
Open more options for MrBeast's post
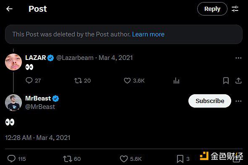coord(238,101)
